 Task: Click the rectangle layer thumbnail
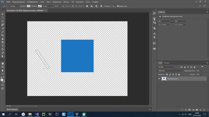coord(164,79)
